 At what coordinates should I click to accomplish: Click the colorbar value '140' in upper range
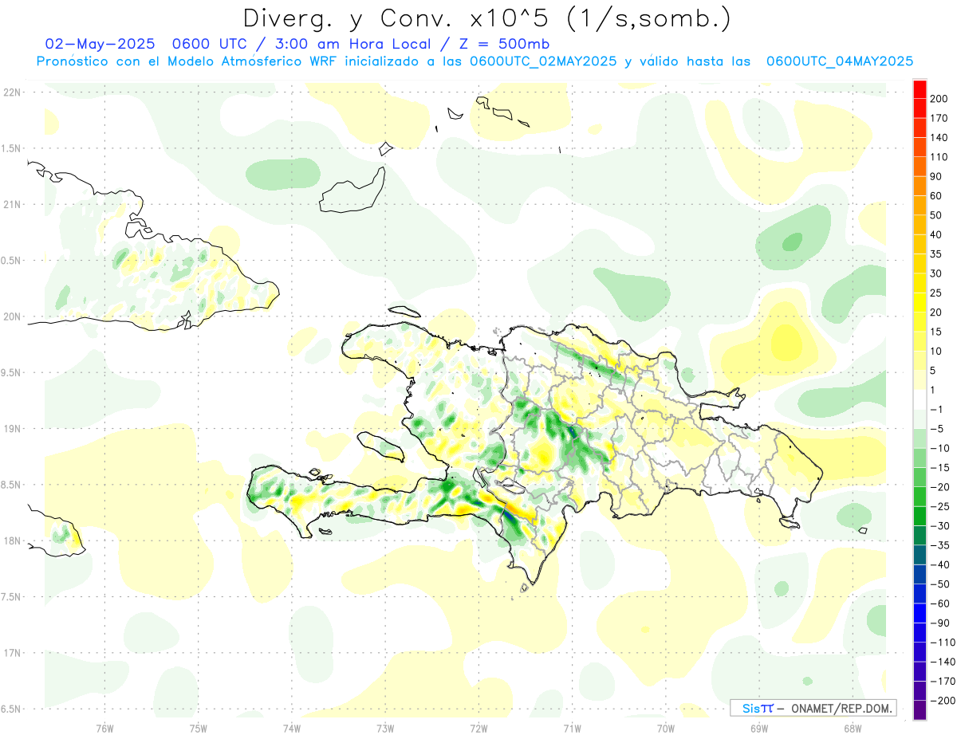point(939,137)
